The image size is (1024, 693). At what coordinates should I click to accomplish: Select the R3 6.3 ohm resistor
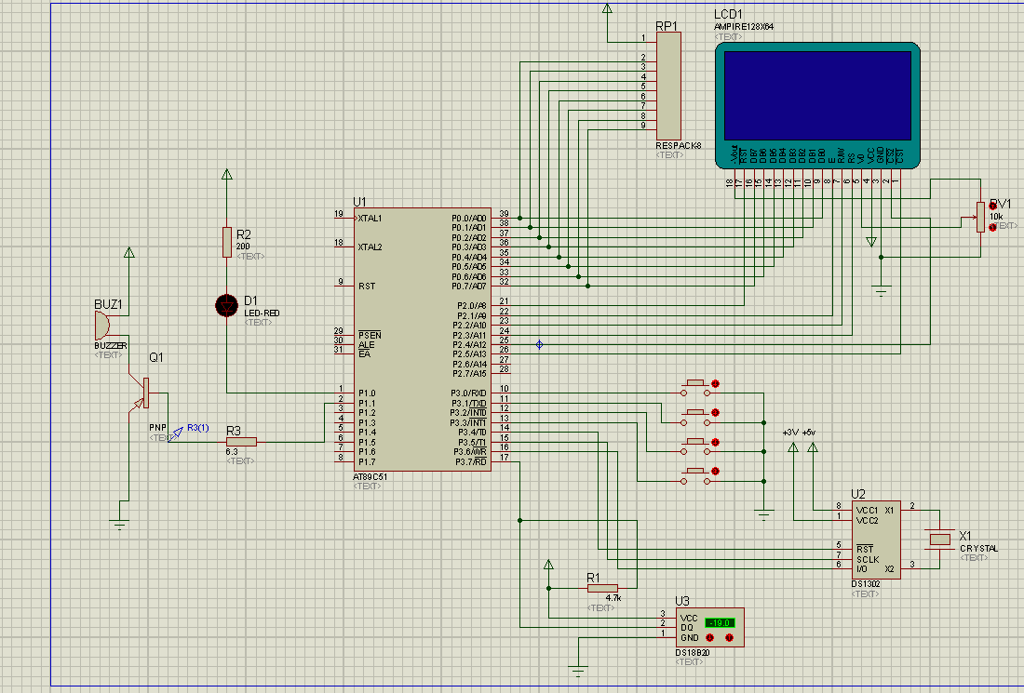[241, 442]
